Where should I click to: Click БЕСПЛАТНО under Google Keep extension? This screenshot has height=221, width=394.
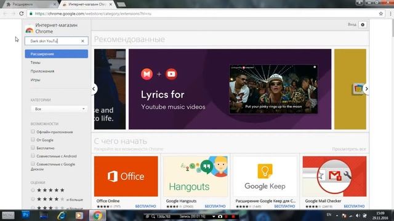pyautogui.click(x=284, y=206)
